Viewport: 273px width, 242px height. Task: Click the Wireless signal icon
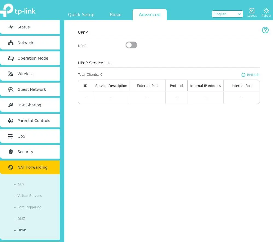coord(11,74)
